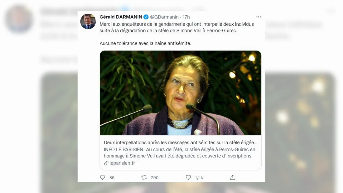Toggle follow via the more options control
Image resolution: width=343 pixels, height=193 pixels.
pyautogui.click(x=258, y=17)
